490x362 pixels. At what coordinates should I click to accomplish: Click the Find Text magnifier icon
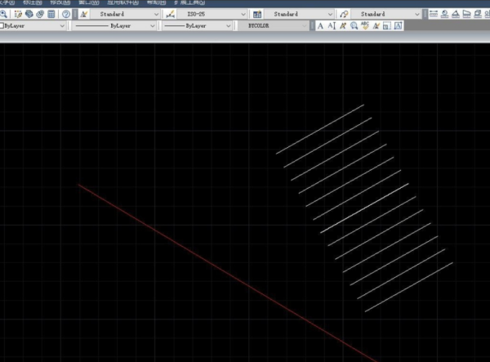tap(354, 26)
